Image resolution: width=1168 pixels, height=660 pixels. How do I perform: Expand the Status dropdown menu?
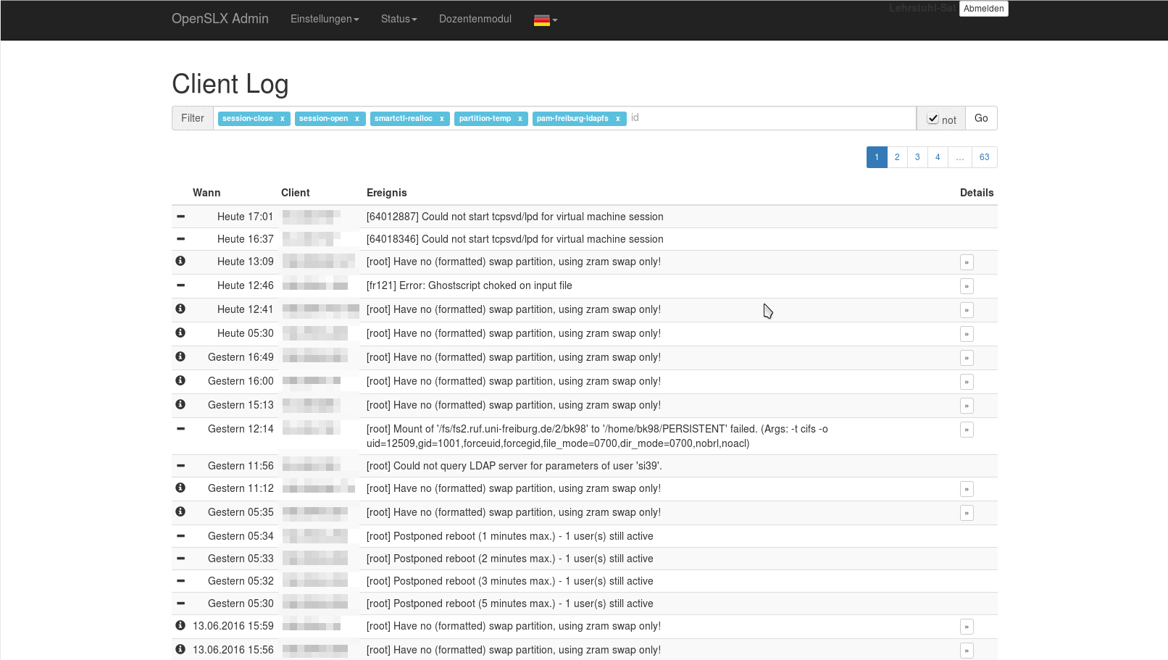pyautogui.click(x=399, y=19)
